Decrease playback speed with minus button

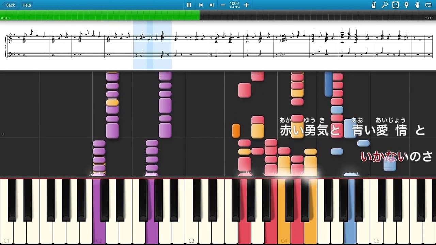click(x=223, y=5)
